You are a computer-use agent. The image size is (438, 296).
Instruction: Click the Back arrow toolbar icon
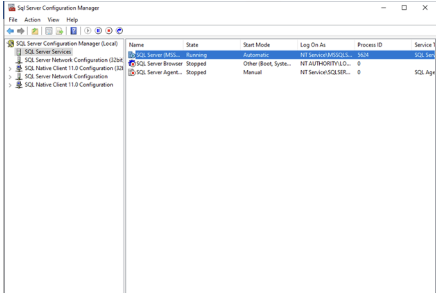(x=11, y=31)
